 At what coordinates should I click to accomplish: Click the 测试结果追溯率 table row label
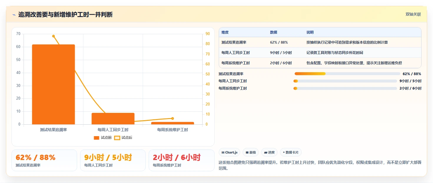click(234, 42)
